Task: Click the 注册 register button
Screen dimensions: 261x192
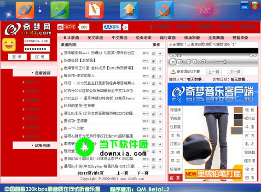Action: click(x=40, y=57)
